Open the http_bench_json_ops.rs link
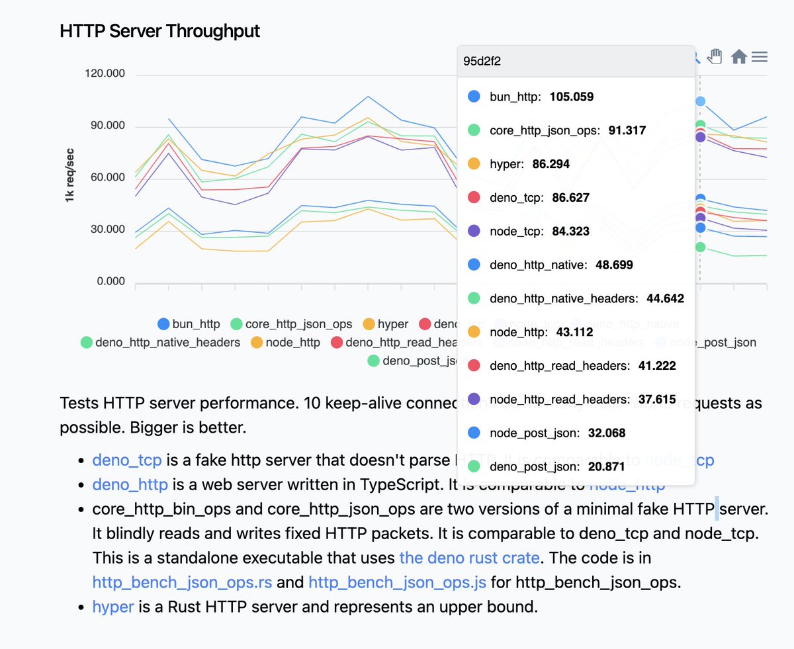The width and height of the screenshot is (794, 649). tap(183, 583)
